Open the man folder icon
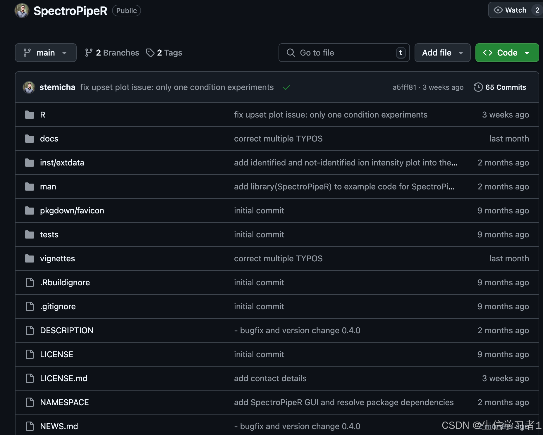Image resolution: width=543 pixels, height=435 pixels. coord(30,187)
